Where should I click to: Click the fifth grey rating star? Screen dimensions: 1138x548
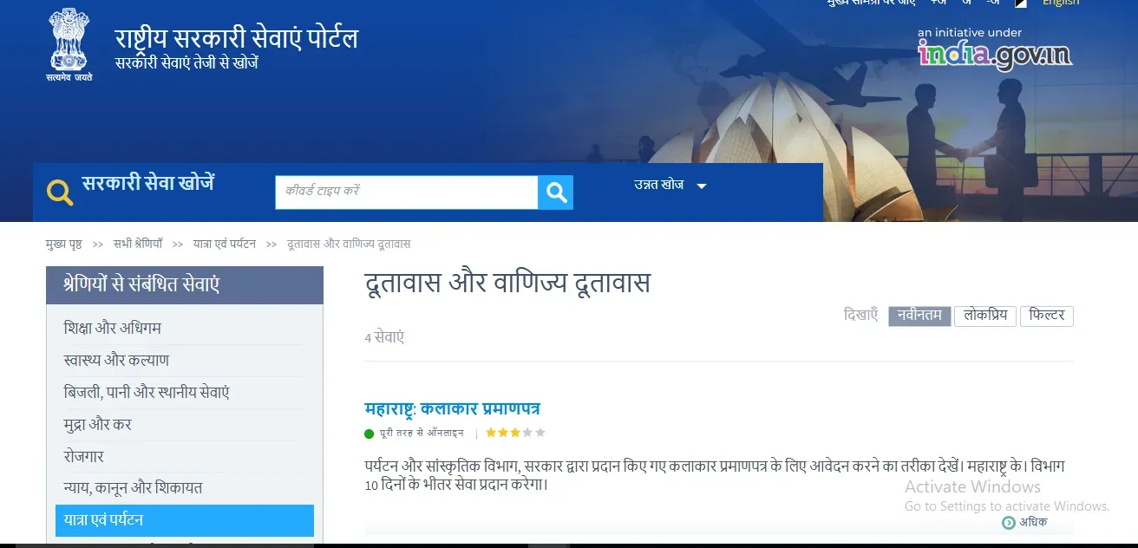point(540,433)
